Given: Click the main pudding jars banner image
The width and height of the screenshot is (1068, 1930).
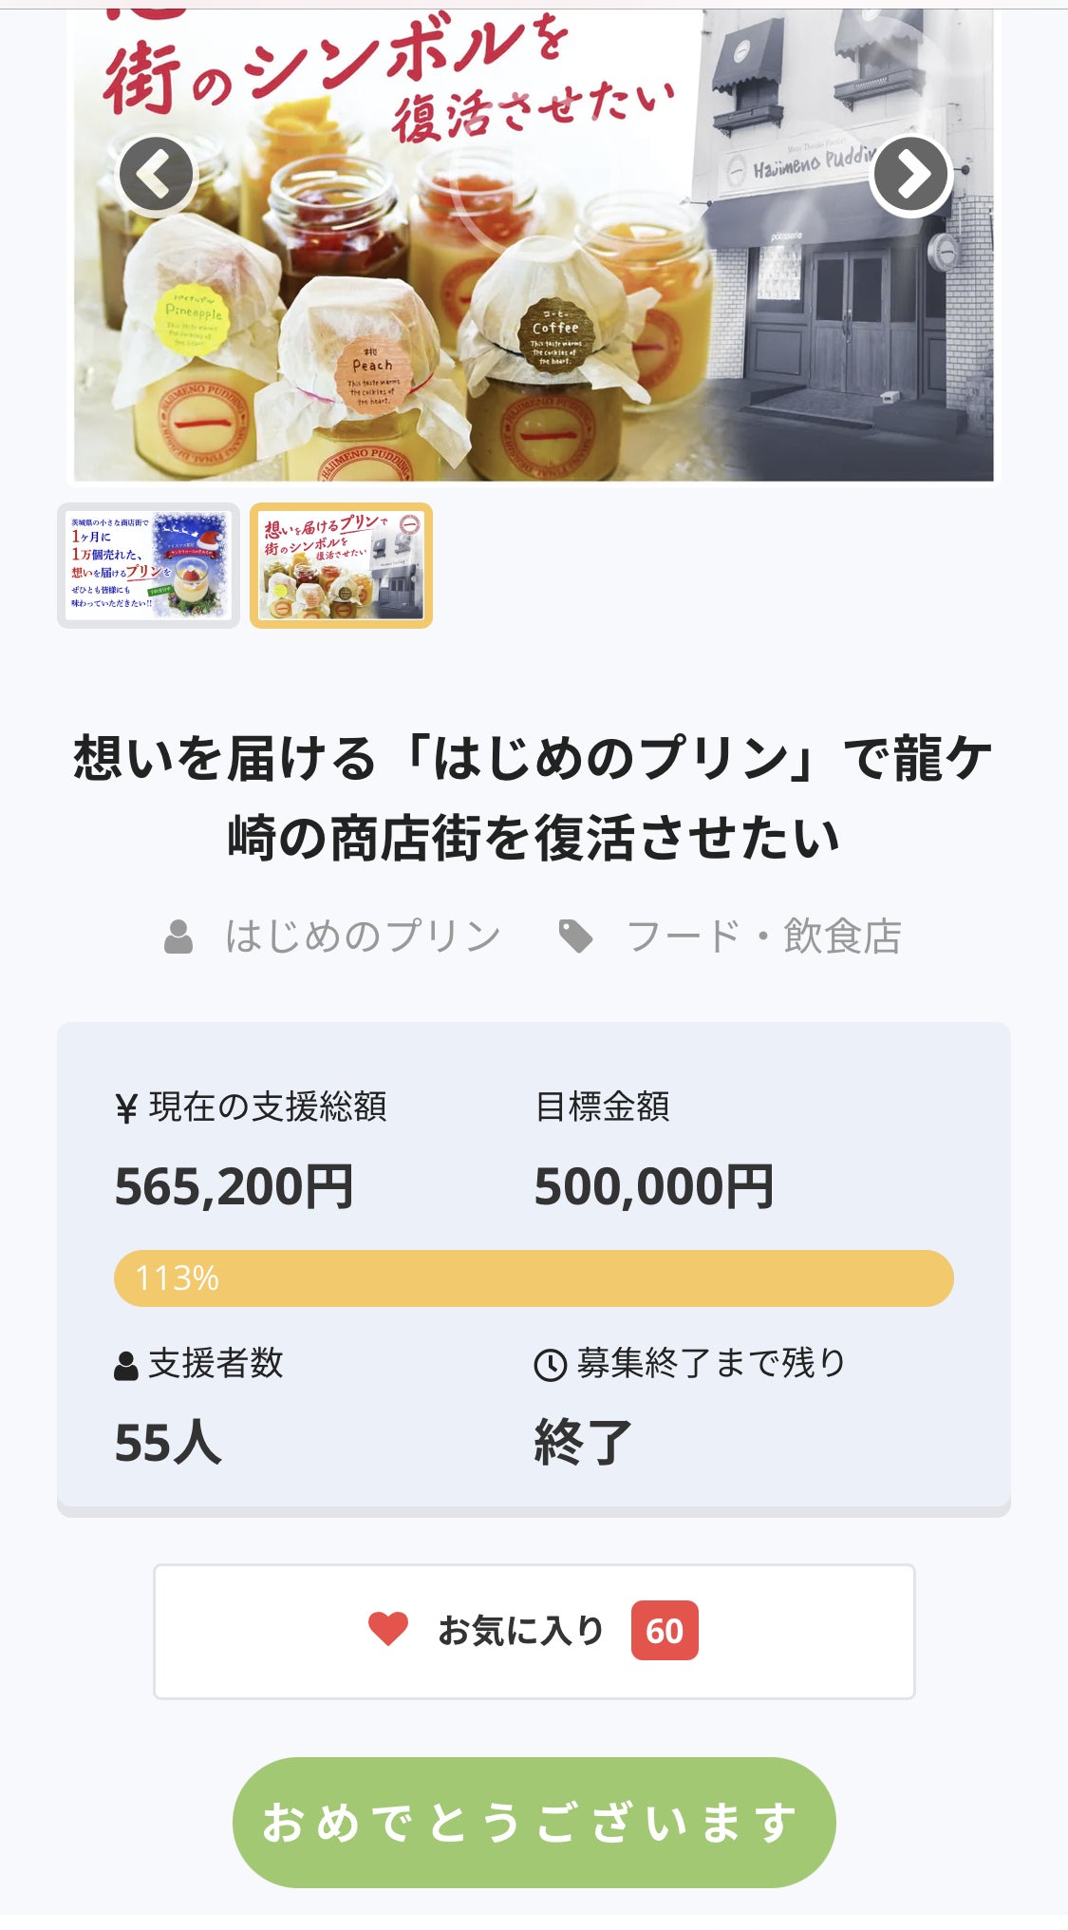Looking at the screenshot, I should click(x=532, y=285).
